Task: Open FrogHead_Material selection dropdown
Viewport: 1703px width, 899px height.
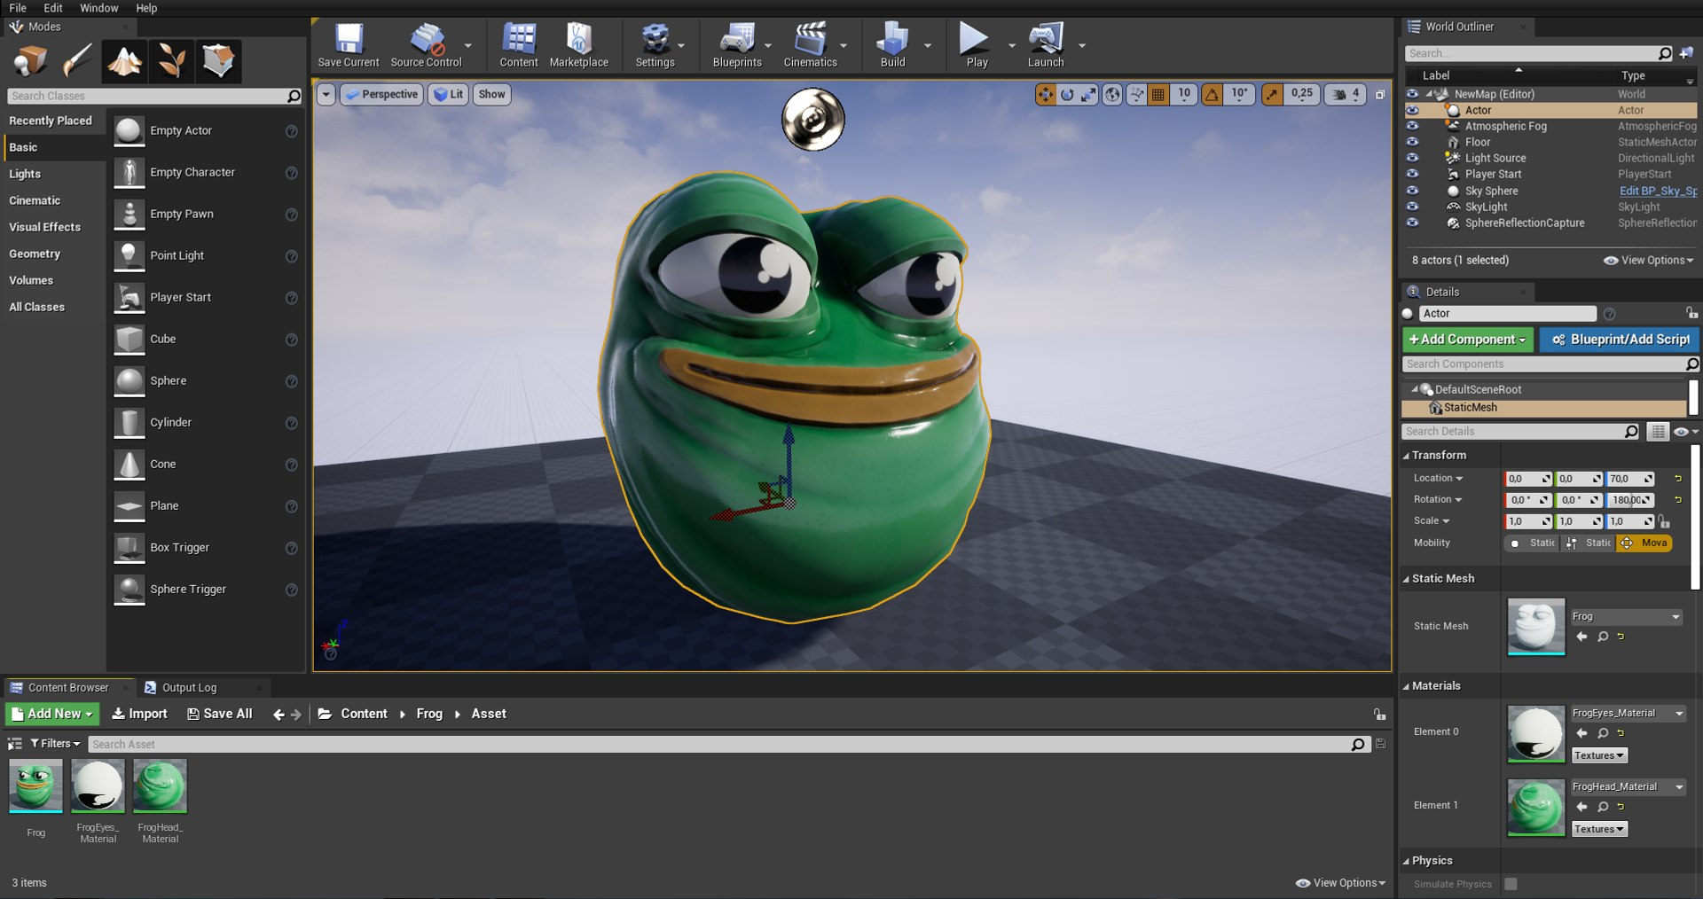Action: tap(1628, 786)
